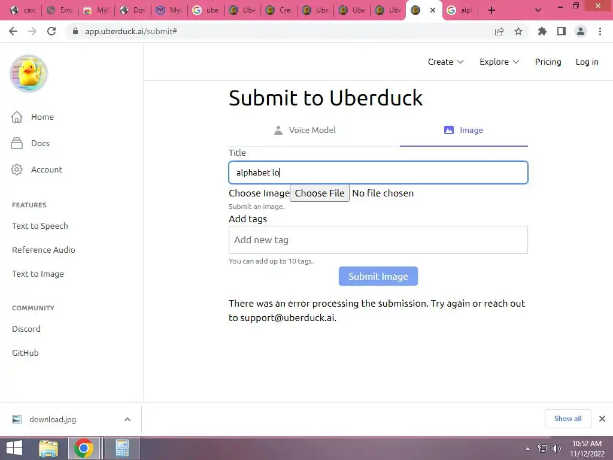Open the Windows Start menu
This screenshot has width=613, height=460.
14,448
